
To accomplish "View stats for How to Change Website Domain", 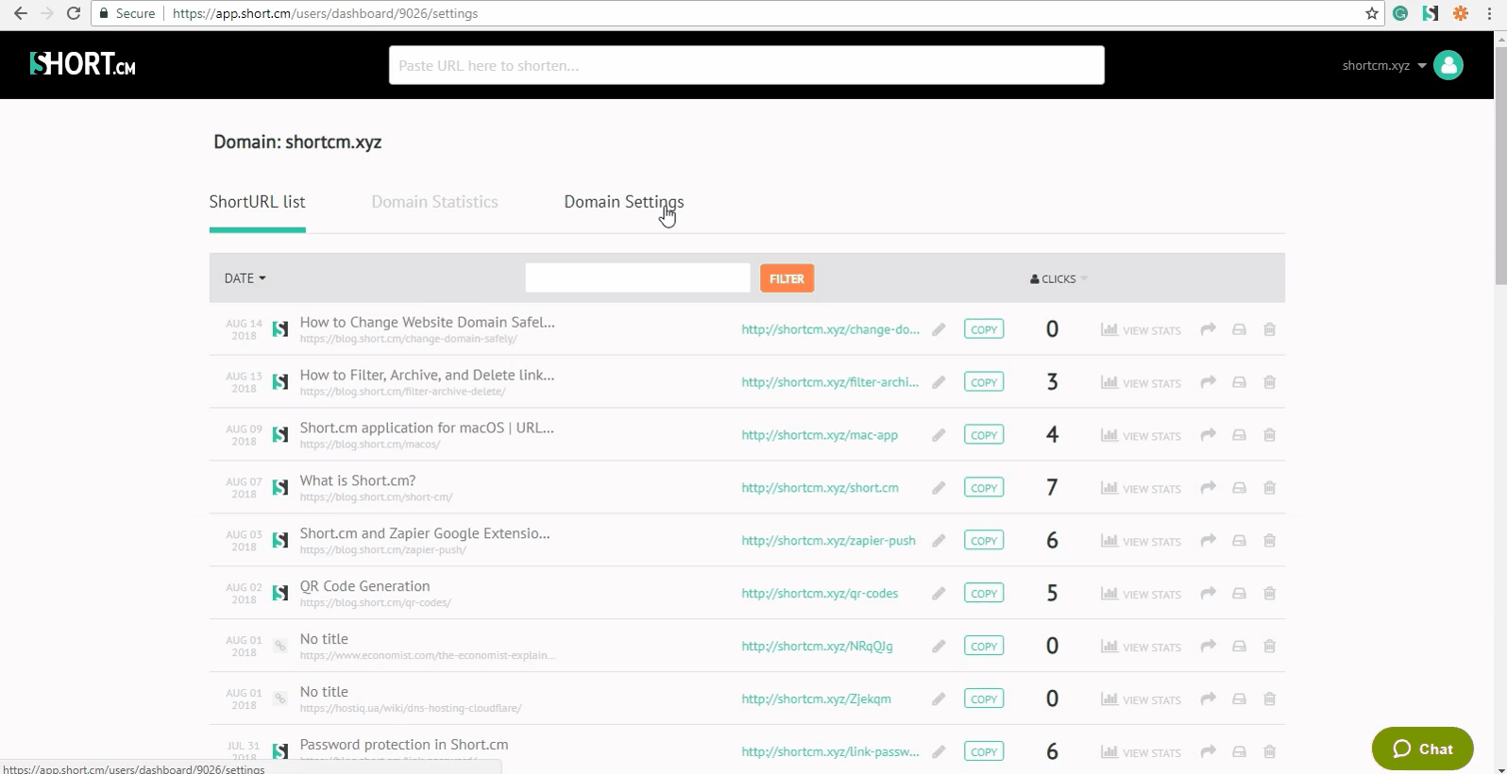I will tap(1141, 330).
